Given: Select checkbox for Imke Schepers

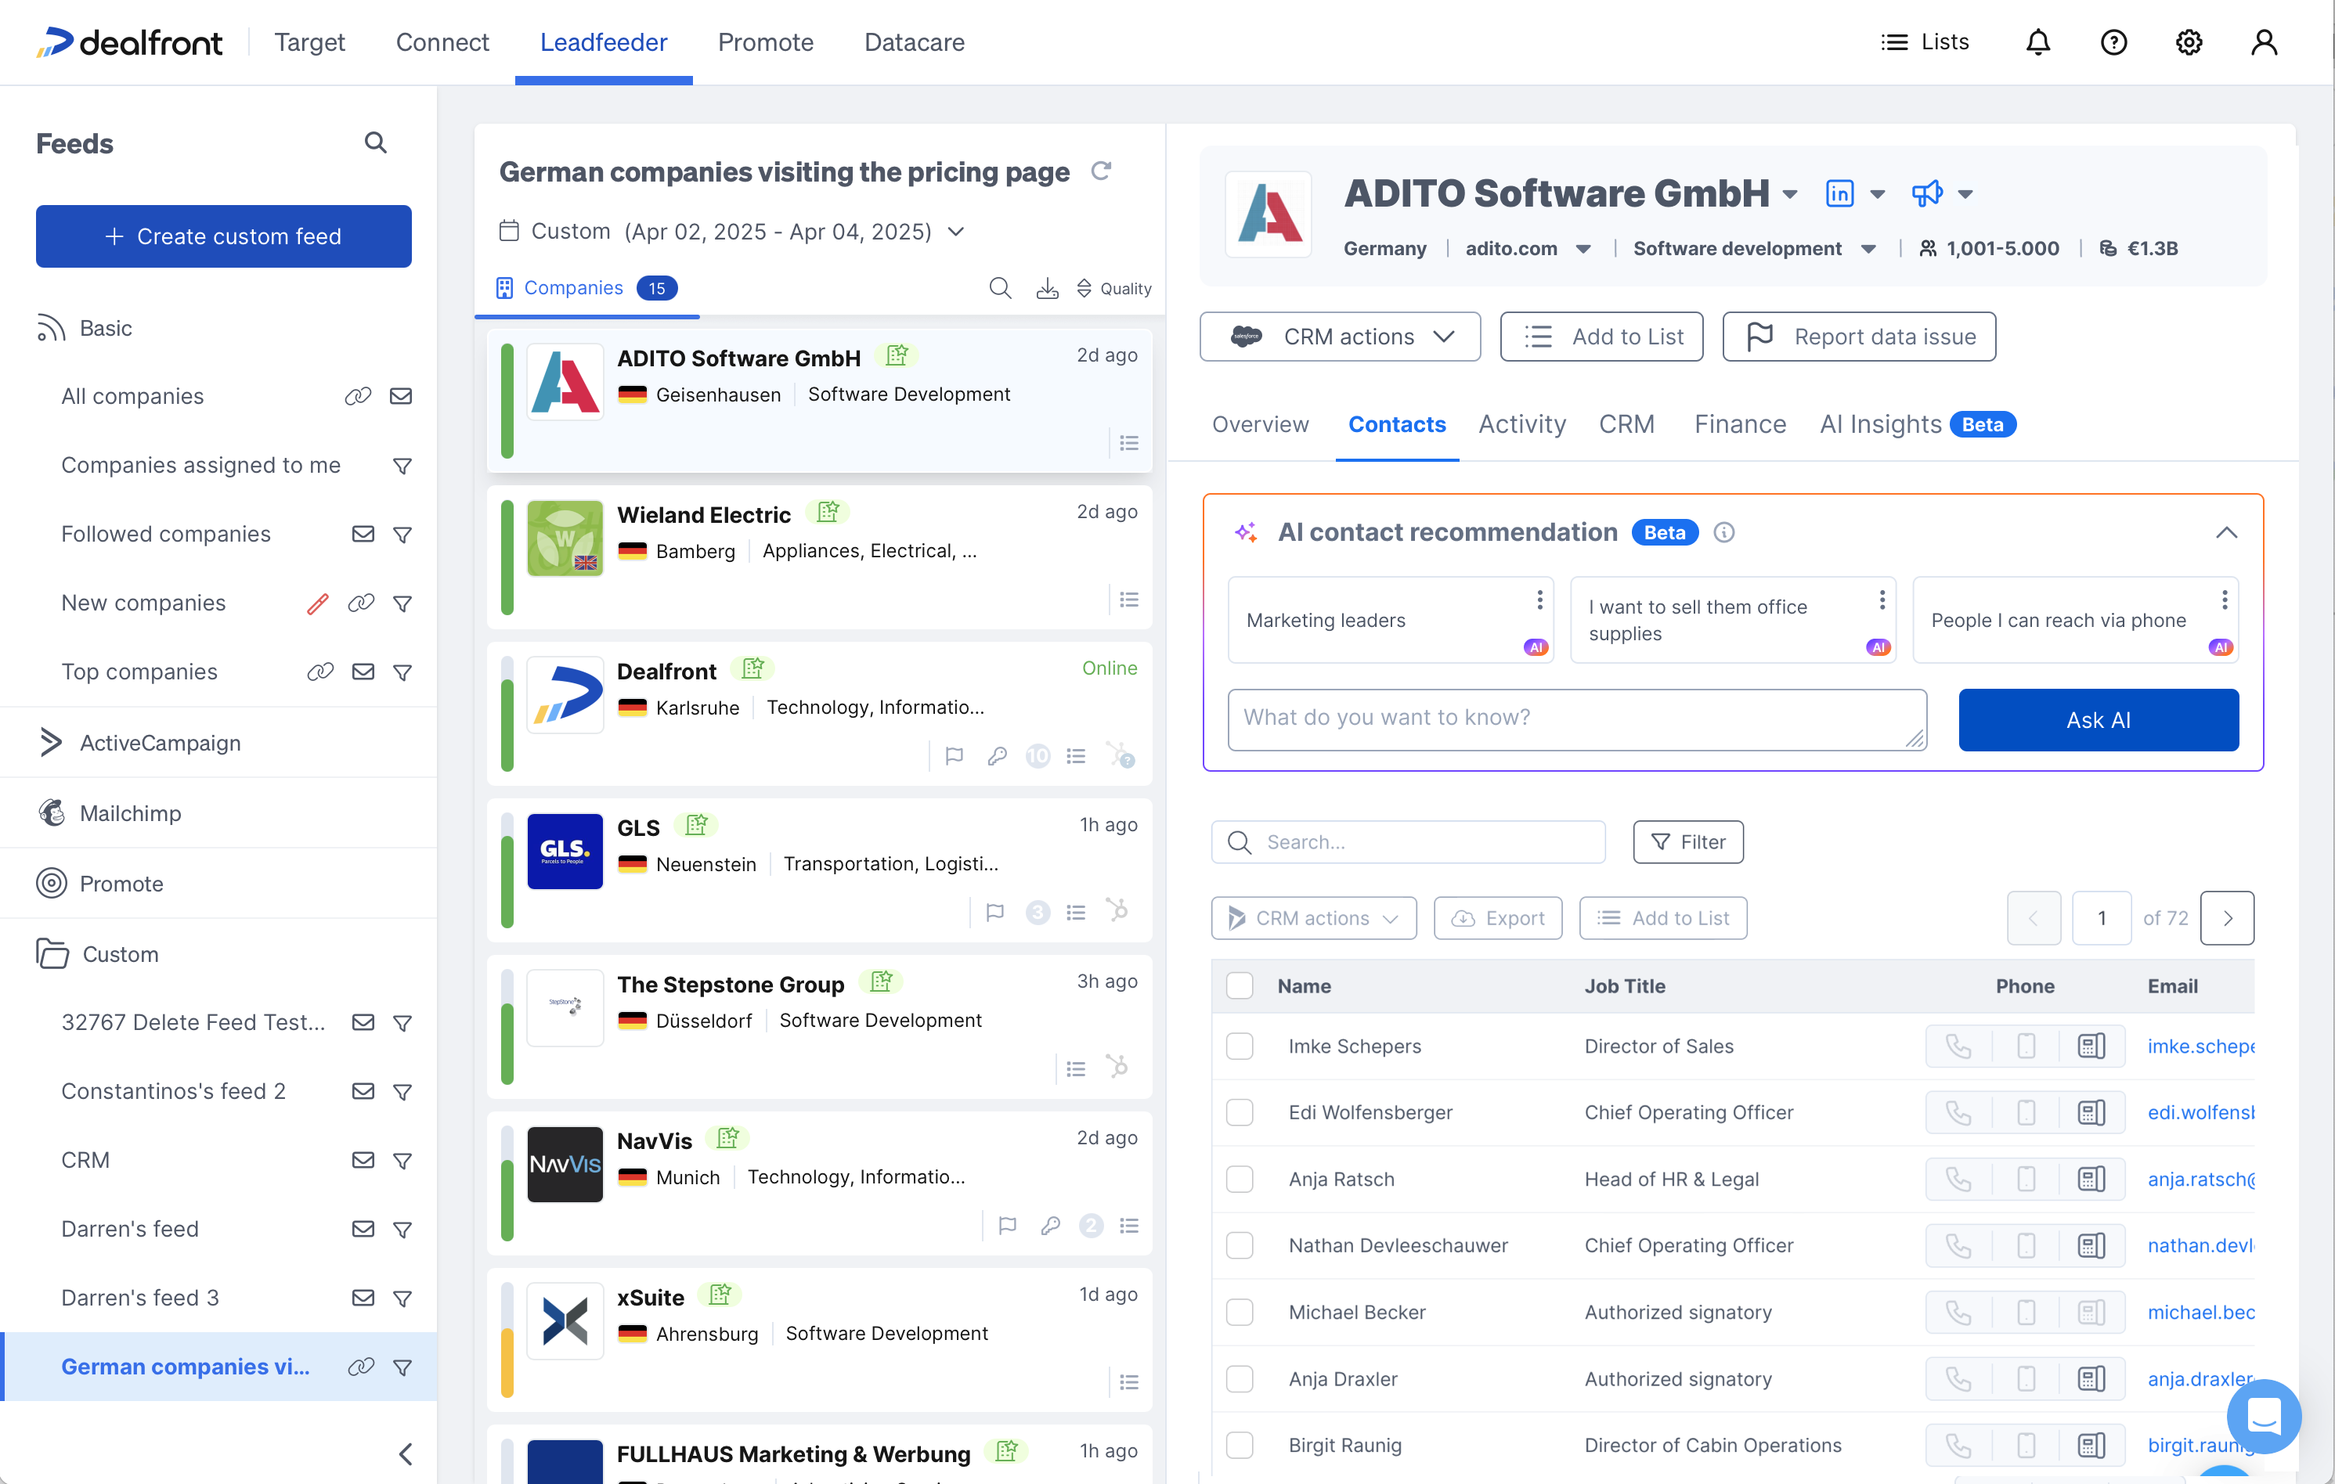Looking at the screenshot, I should point(1240,1046).
